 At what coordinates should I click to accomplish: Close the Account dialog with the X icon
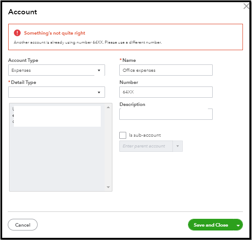tap(246, 6)
